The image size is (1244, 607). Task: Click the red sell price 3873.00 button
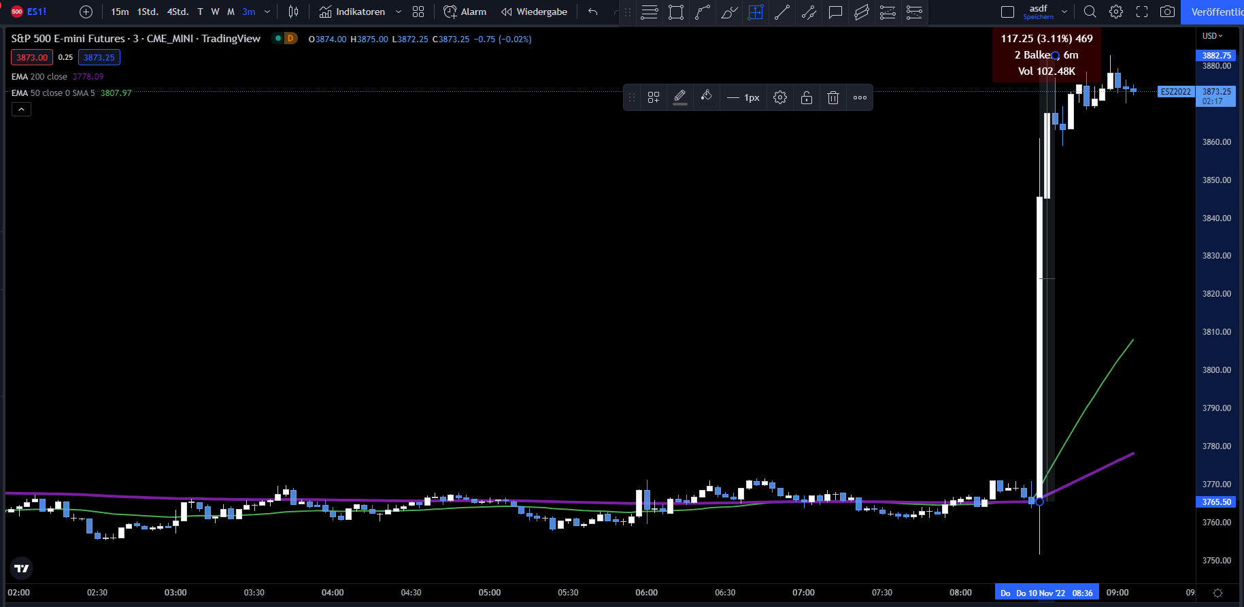32,57
